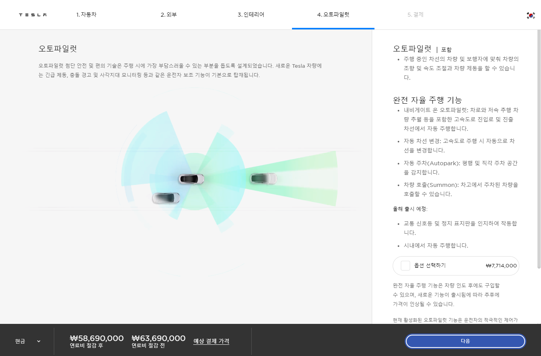Click the ₩58,690,000 price after savings
The image size is (541, 356).
97,338
